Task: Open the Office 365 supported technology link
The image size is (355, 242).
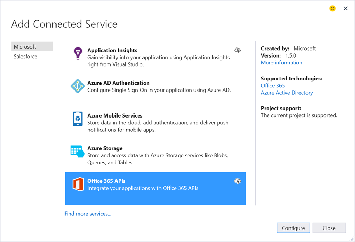Action: (273, 86)
